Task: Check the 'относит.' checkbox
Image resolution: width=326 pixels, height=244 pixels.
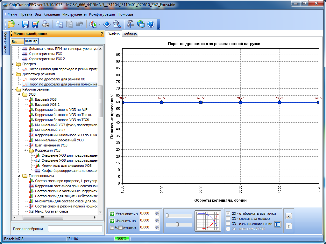Action: [x=121, y=227]
